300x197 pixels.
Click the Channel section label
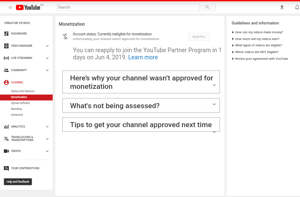tap(17, 83)
